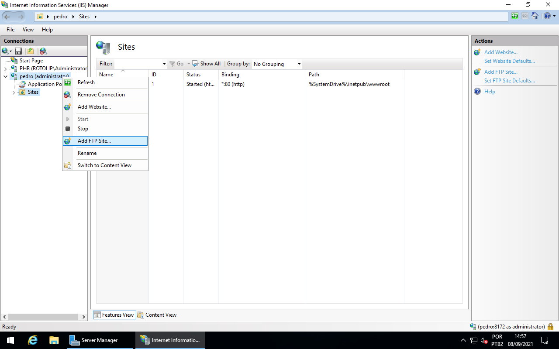Select Remove Connection from the context menu
This screenshot has width=559, height=349.
(101, 95)
